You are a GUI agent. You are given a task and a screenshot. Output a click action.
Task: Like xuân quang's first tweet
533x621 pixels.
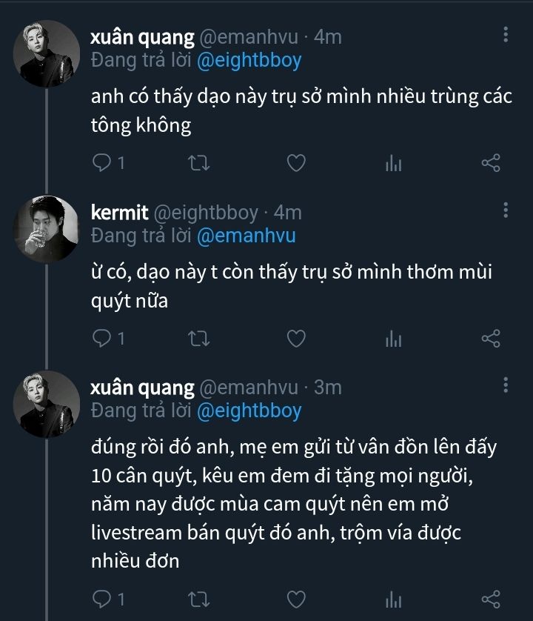(x=296, y=163)
